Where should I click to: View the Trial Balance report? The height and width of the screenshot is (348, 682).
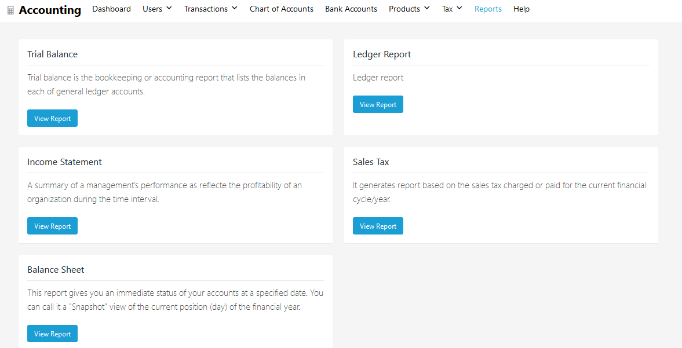click(52, 118)
